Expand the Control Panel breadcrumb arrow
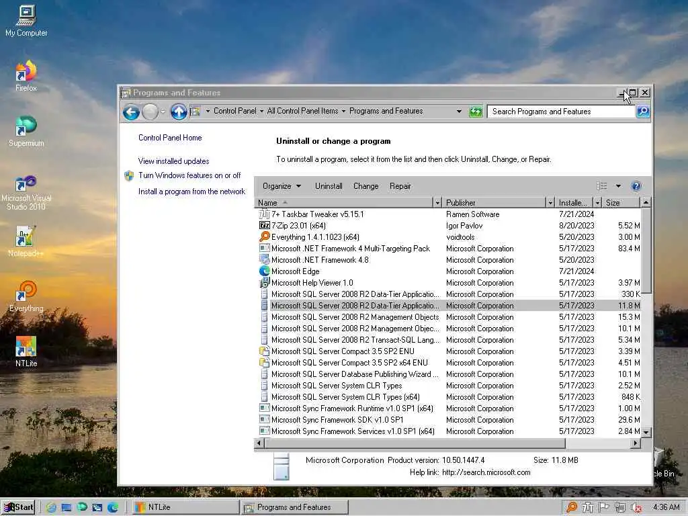 261,112
